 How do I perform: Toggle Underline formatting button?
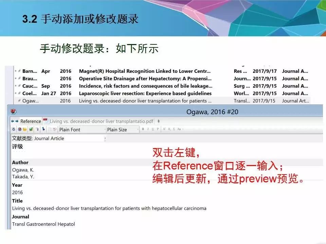click(x=153, y=129)
